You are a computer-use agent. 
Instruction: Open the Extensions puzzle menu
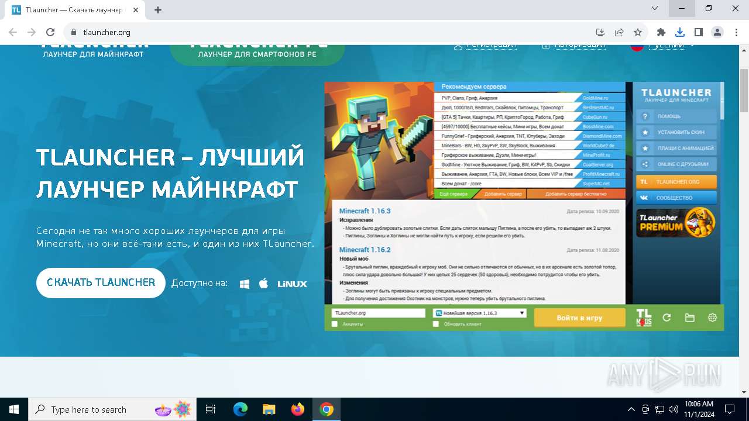click(661, 33)
